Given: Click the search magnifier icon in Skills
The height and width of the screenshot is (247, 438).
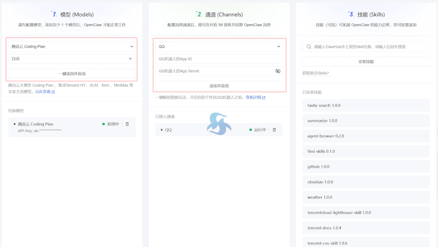Looking at the screenshot, I should coord(309,47).
